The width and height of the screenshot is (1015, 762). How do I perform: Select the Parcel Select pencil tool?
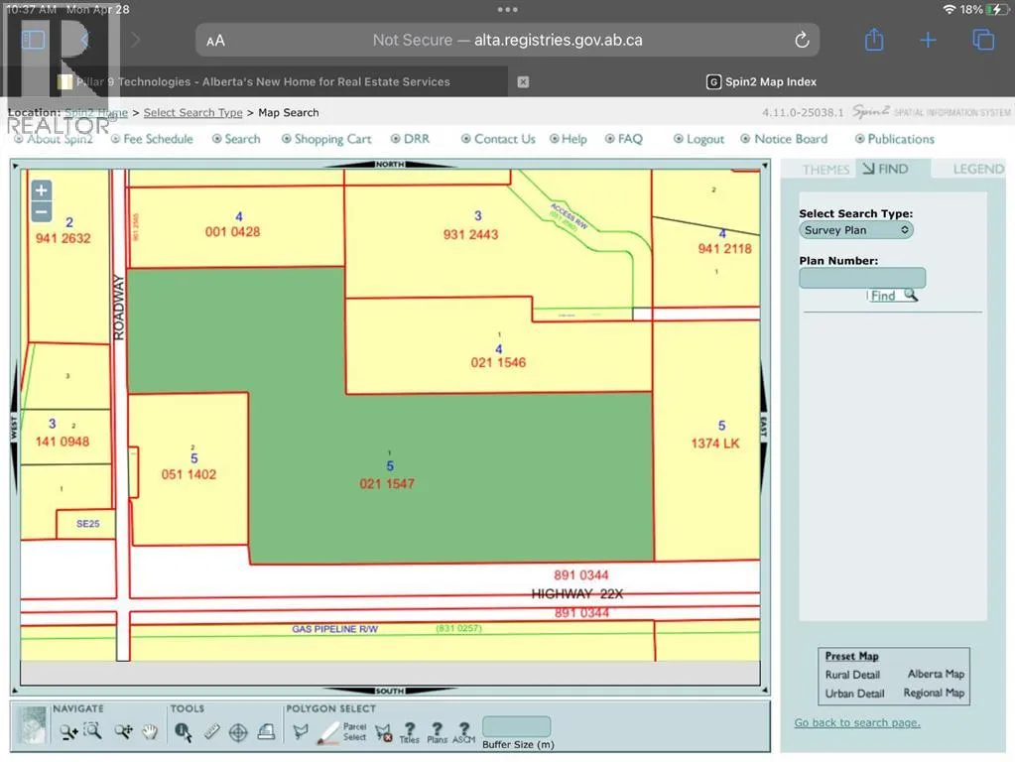click(x=329, y=733)
